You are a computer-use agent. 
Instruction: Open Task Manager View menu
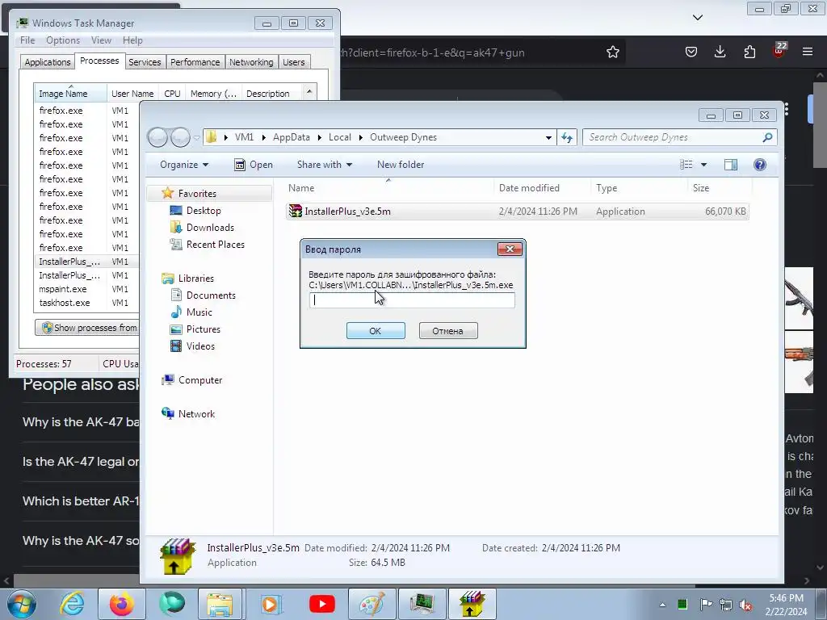[101, 40]
